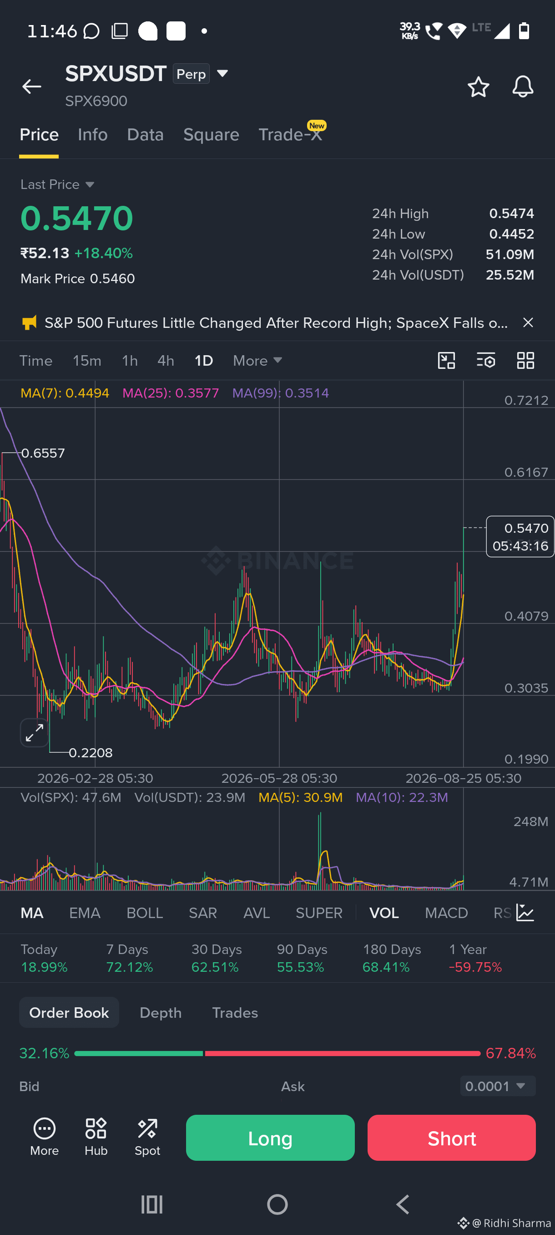
Task: Select the Time chart interval
Action: [x=36, y=361]
